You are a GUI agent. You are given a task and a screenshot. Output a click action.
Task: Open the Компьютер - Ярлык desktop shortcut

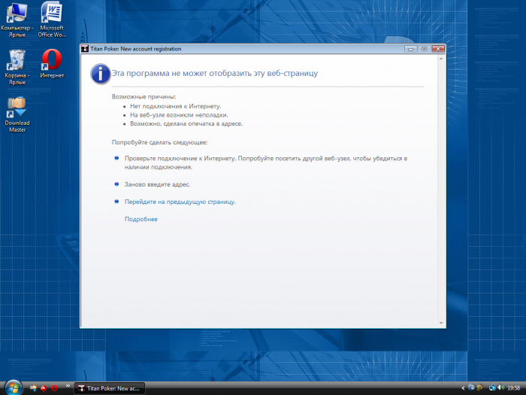(x=17, y=20)
